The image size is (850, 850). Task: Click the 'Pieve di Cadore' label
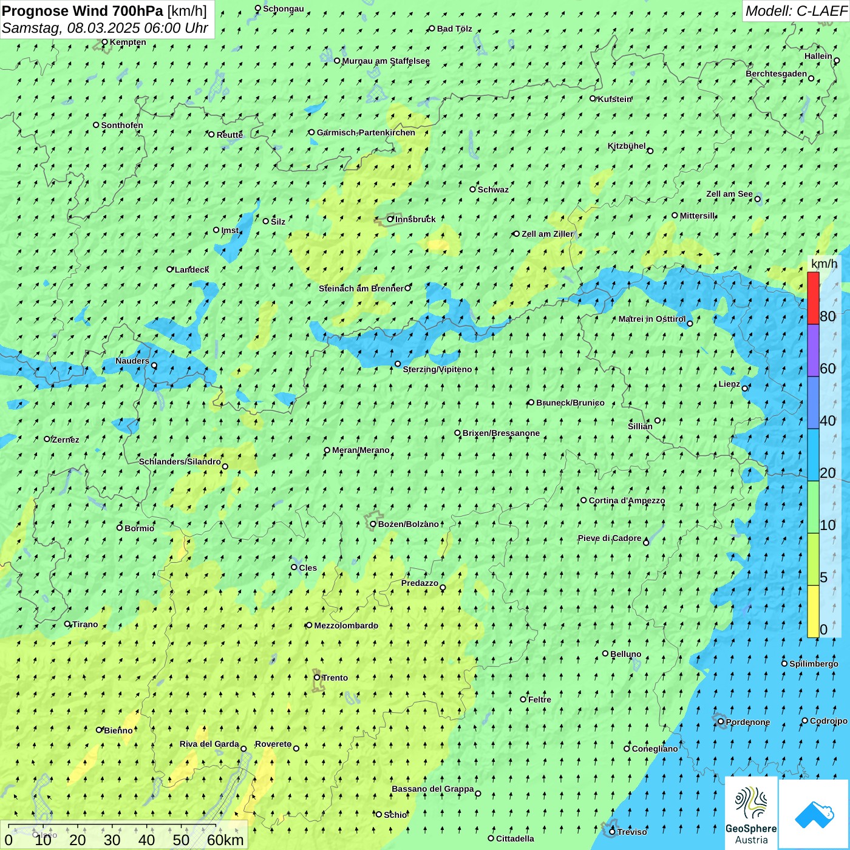pyautogui.click(x=610, y=538)
